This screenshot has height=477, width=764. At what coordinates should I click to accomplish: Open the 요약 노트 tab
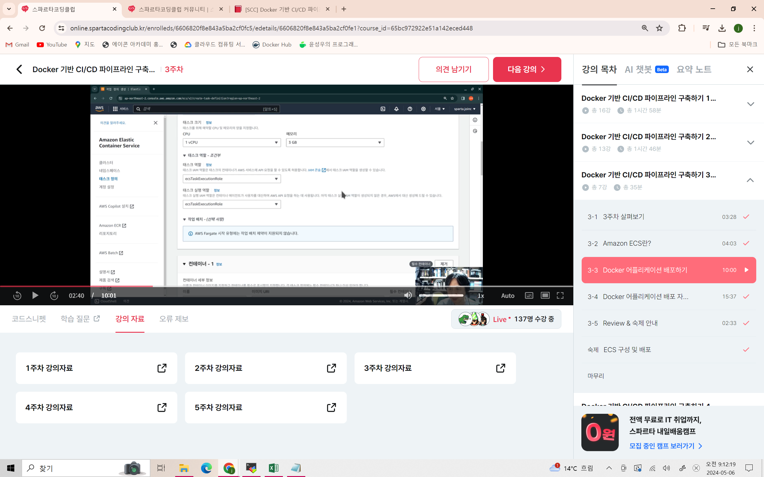point(694,69)
